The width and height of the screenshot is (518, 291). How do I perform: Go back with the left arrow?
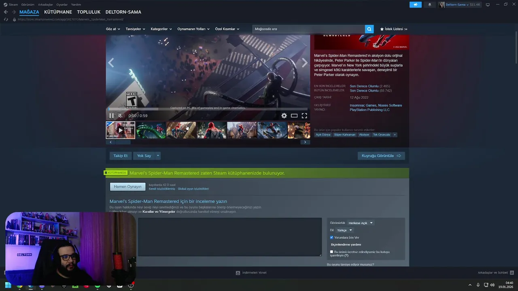6,12
